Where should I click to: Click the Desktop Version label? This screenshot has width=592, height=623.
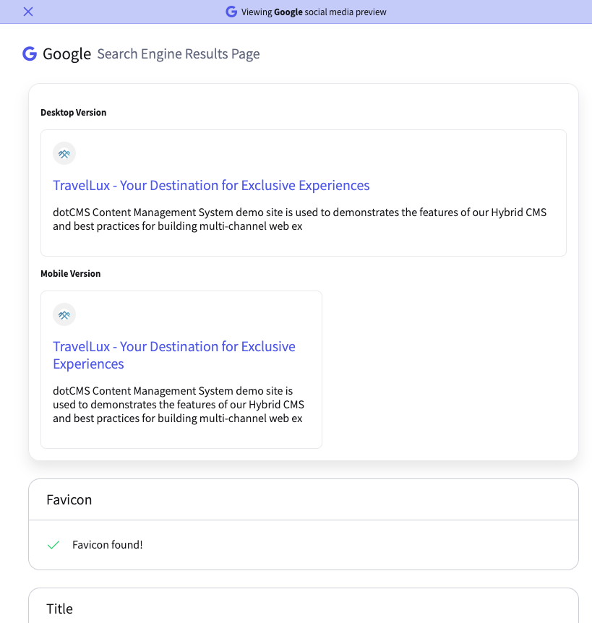pos(74,113)
